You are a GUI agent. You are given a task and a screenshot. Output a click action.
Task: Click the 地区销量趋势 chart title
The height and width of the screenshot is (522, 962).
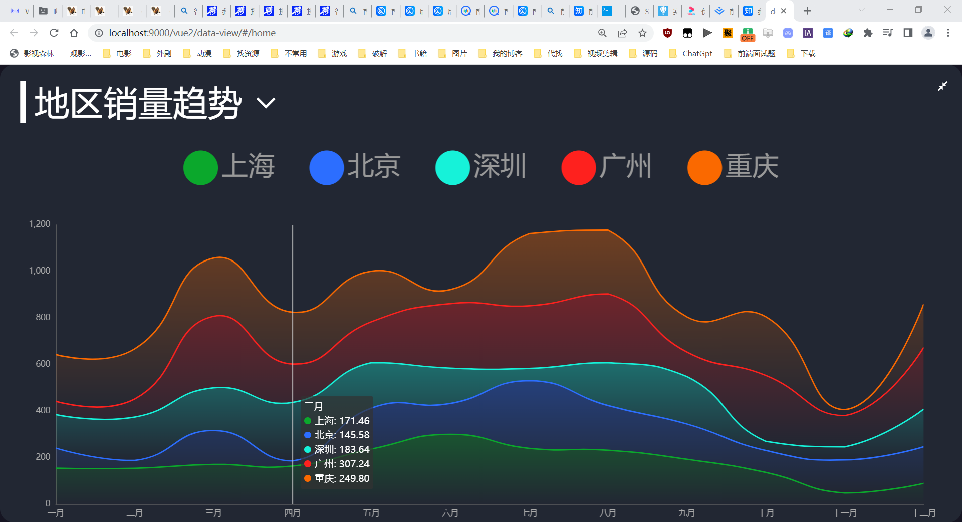[x=138, y=103]
